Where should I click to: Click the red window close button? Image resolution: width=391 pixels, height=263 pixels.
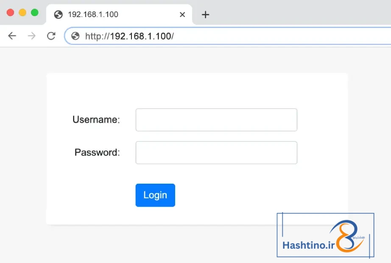(x=10, y=12)
